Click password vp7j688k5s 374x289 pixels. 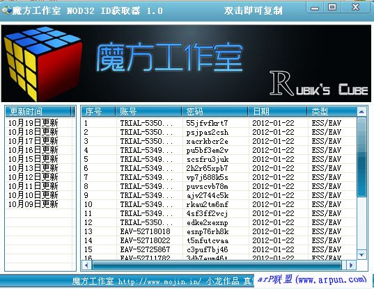click(207, 177)
